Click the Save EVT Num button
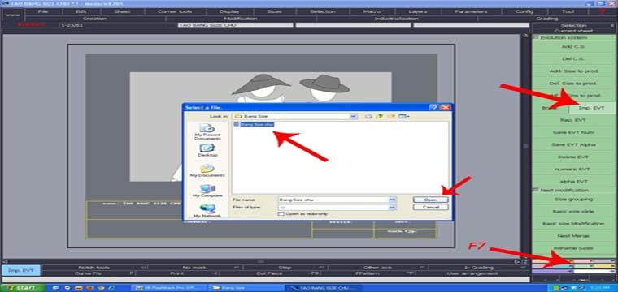The height and width of the screenshot is (292, 618). 573,132
